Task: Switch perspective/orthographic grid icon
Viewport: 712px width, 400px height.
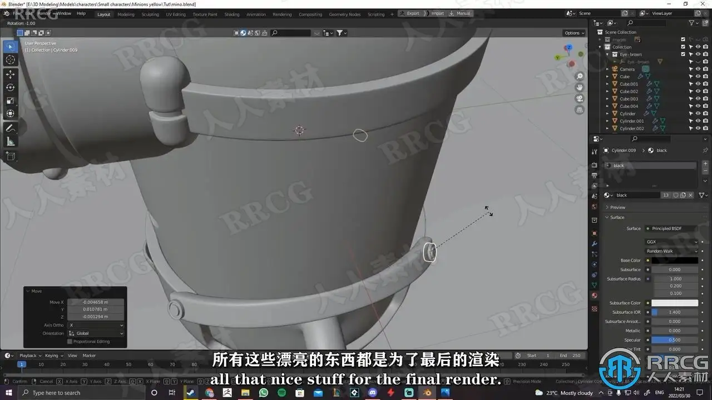Action: 580,110
